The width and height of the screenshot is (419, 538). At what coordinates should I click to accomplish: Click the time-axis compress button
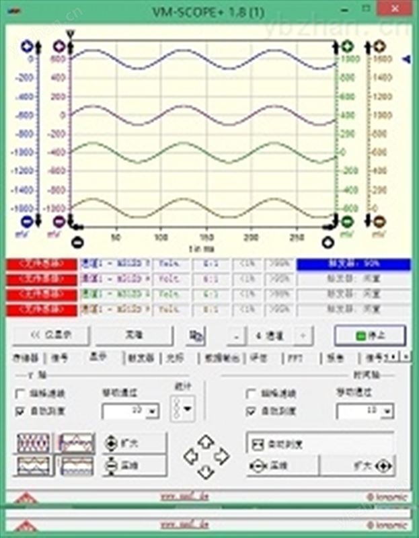tap(282, 466)
